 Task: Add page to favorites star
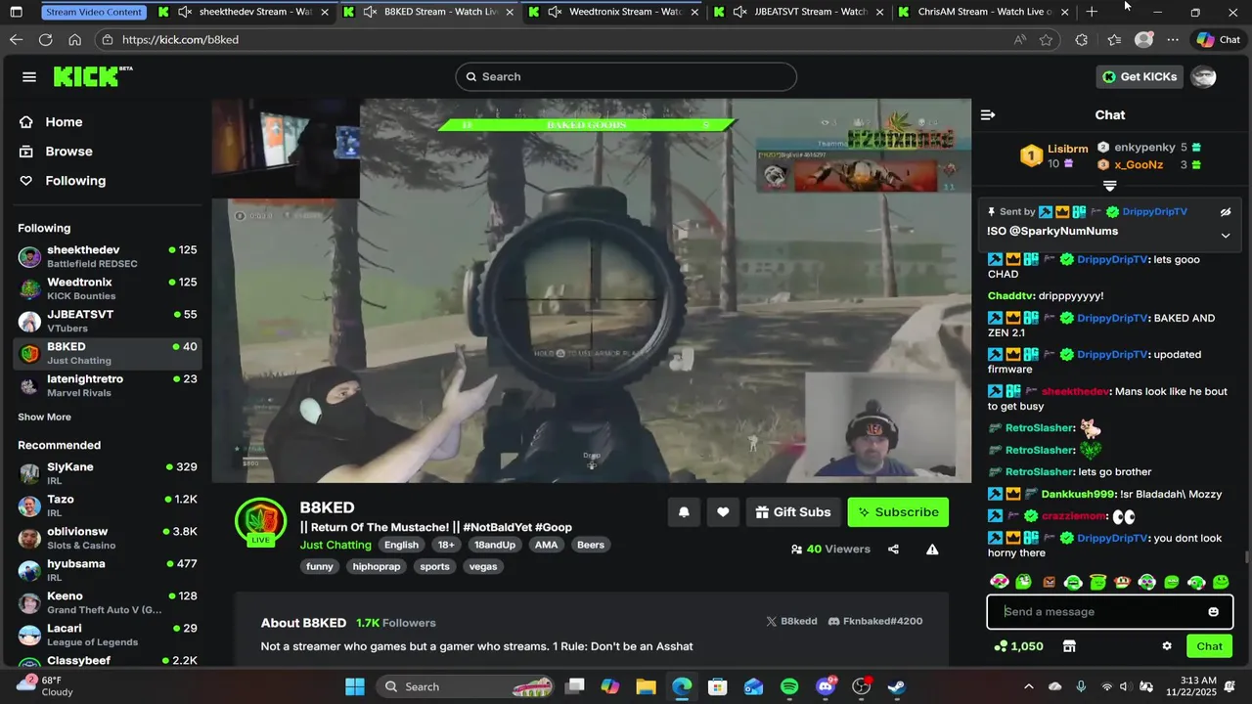tap(1047, 40)
